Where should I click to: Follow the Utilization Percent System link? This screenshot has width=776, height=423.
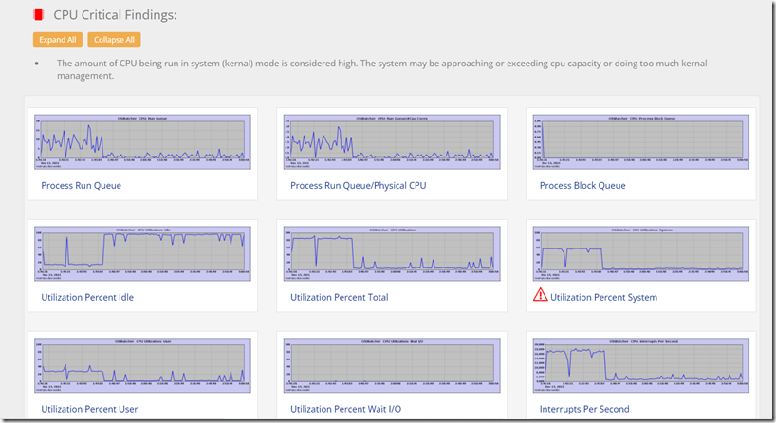(603, 298)
